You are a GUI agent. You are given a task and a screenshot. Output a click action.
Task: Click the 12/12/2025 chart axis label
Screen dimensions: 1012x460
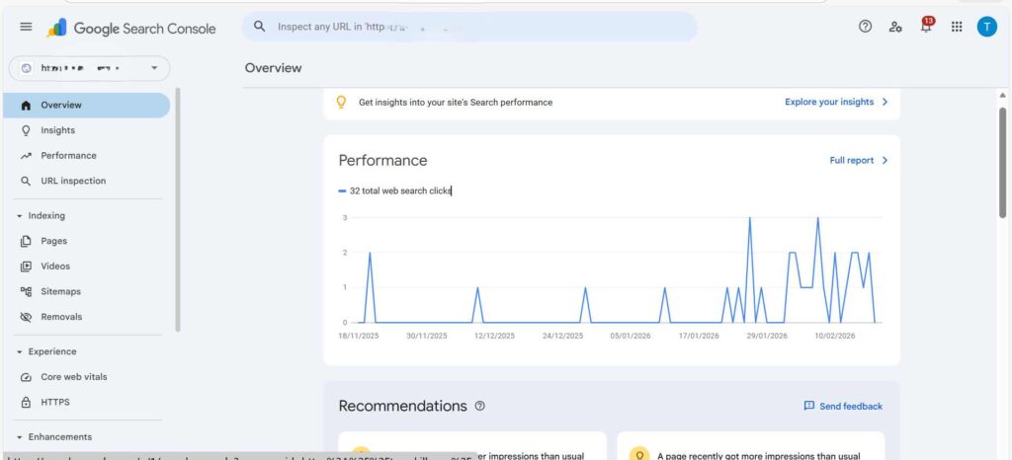(494, 336)
